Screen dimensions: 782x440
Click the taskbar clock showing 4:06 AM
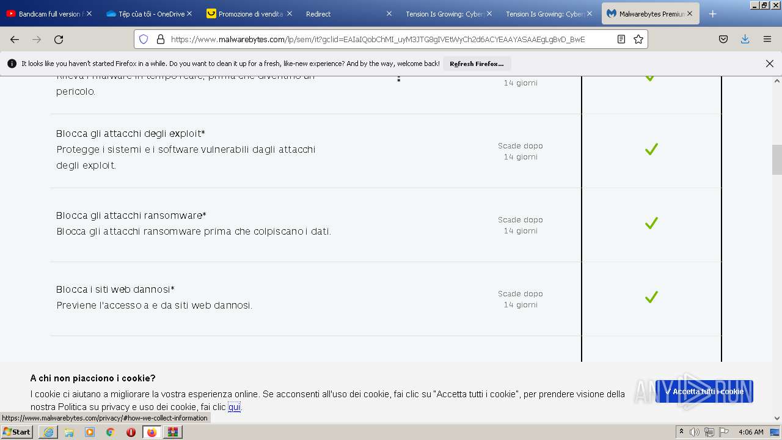tap(751, 432)
